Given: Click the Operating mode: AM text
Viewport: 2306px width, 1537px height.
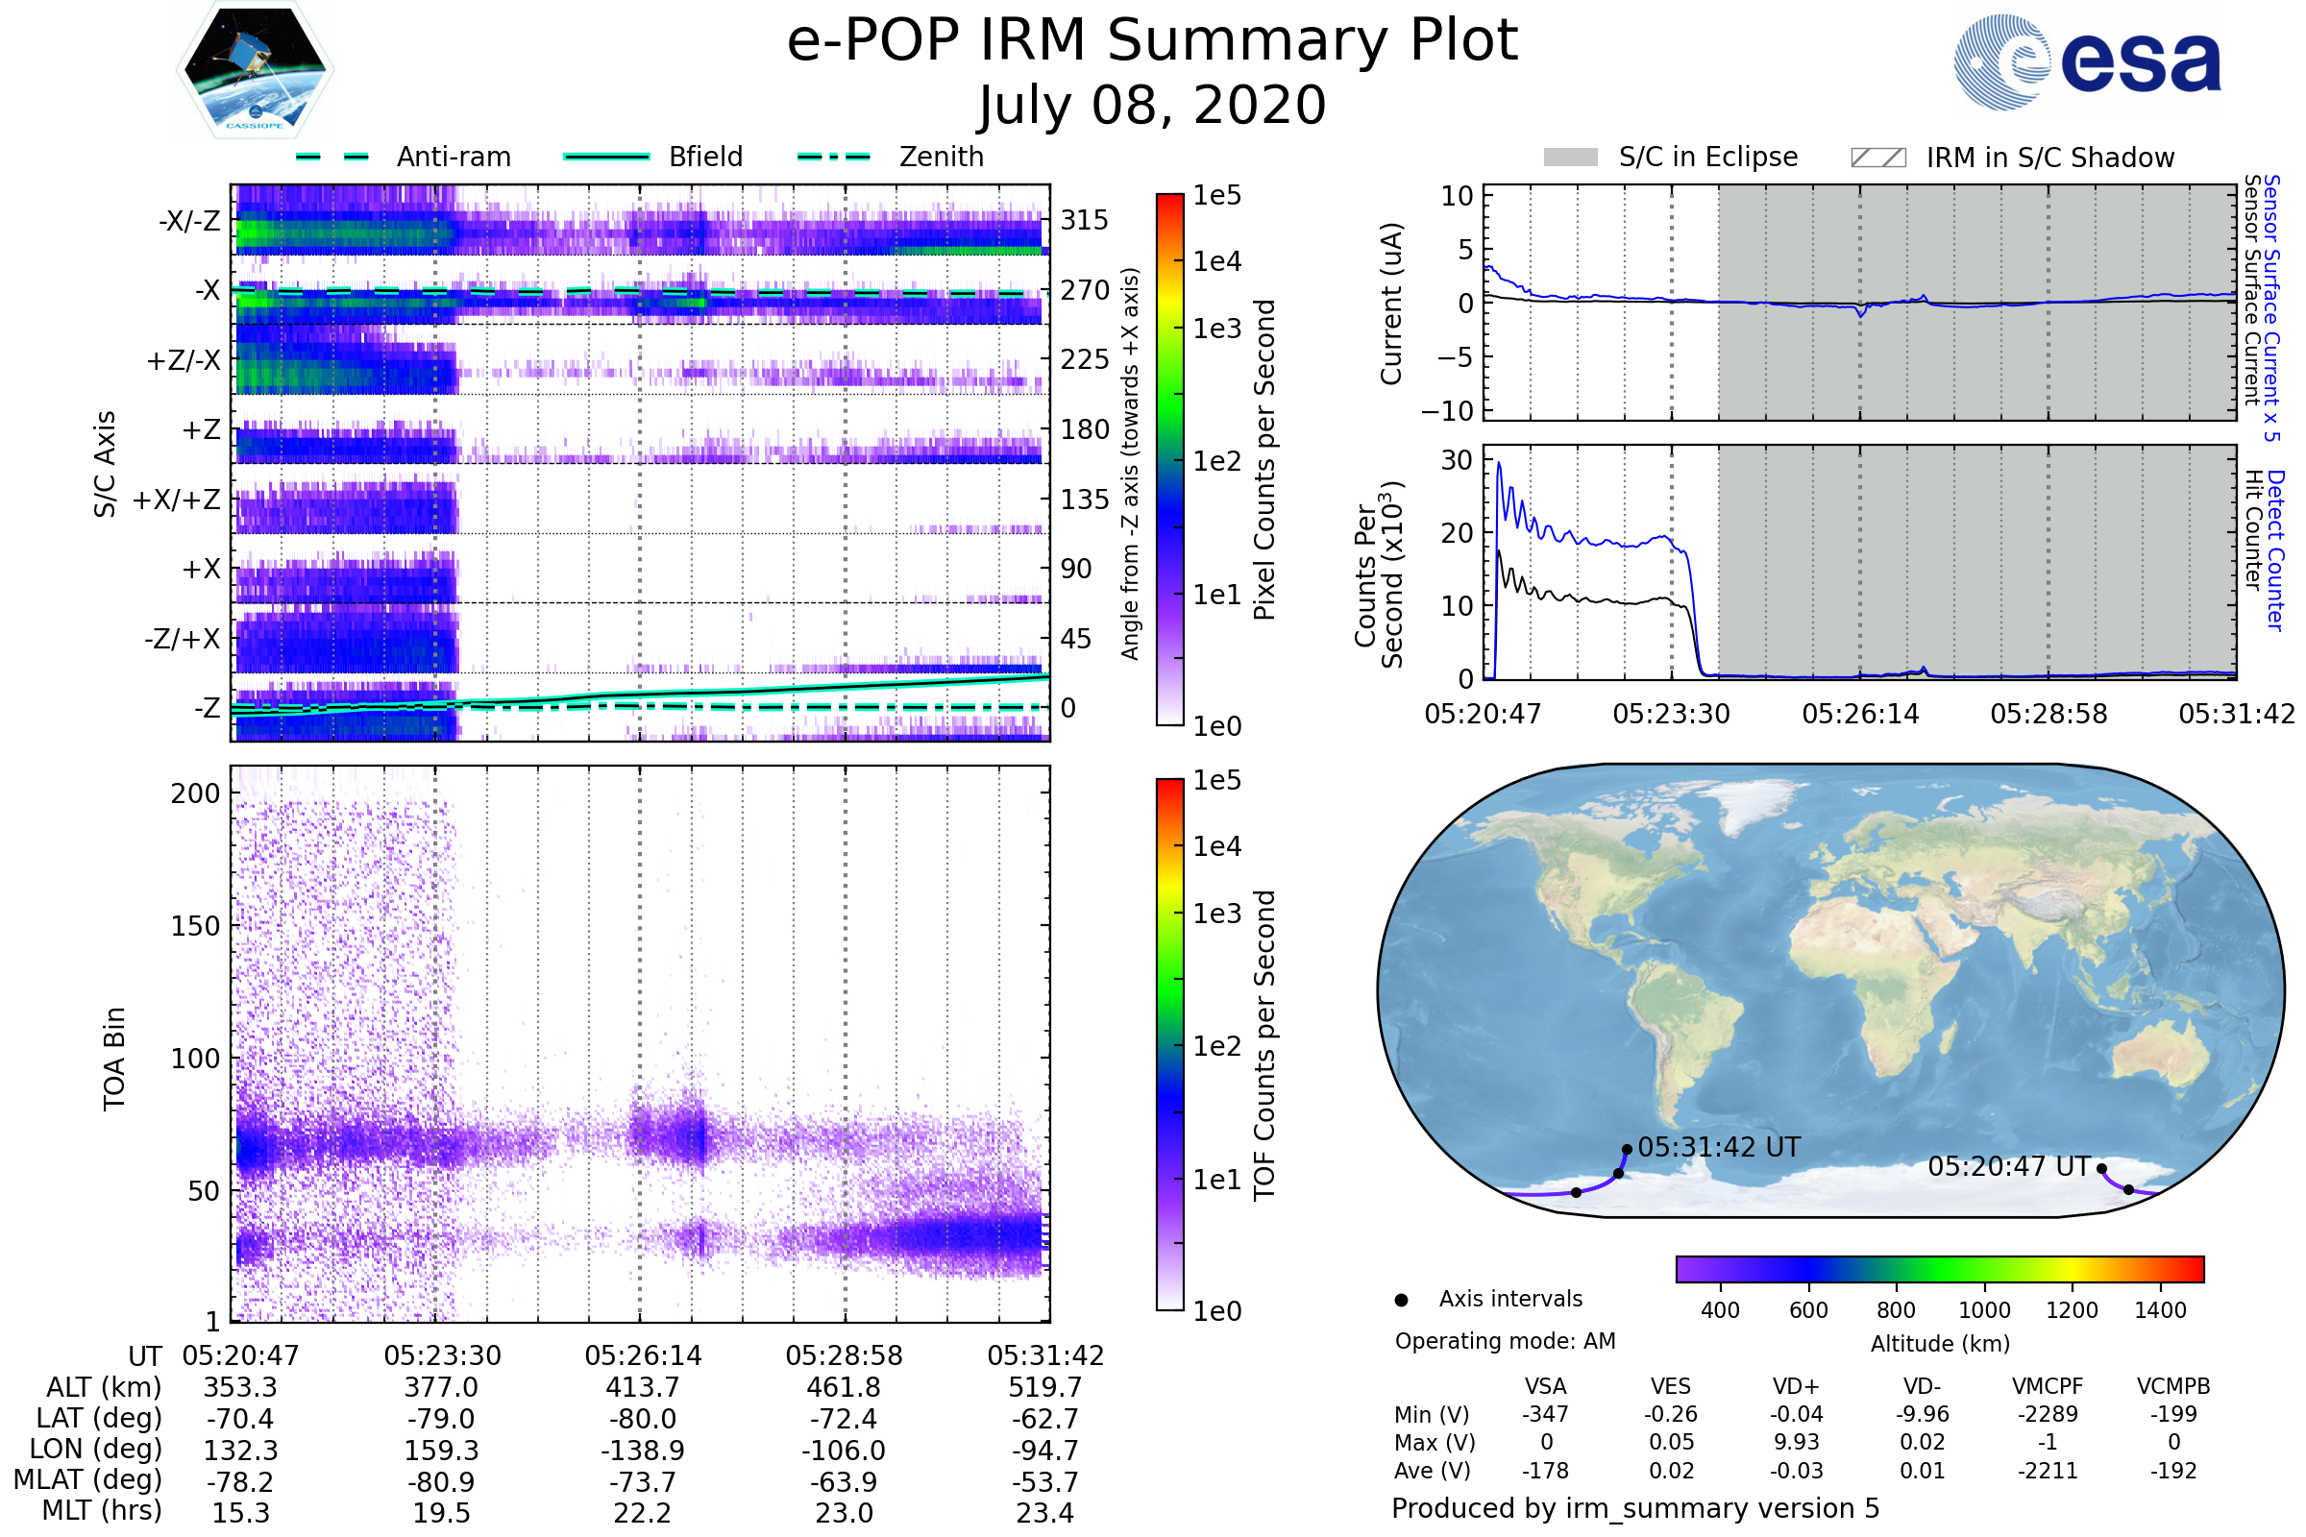Looking at the screenshot, I should click(1505, 1341).
